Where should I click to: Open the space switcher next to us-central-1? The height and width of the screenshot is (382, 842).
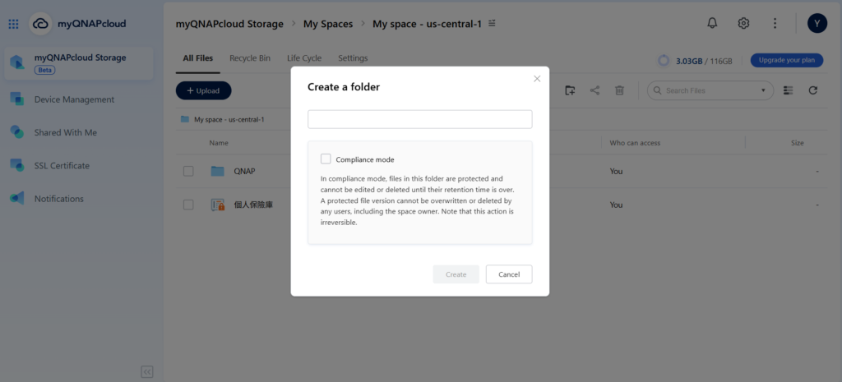(x=493, y=24)
